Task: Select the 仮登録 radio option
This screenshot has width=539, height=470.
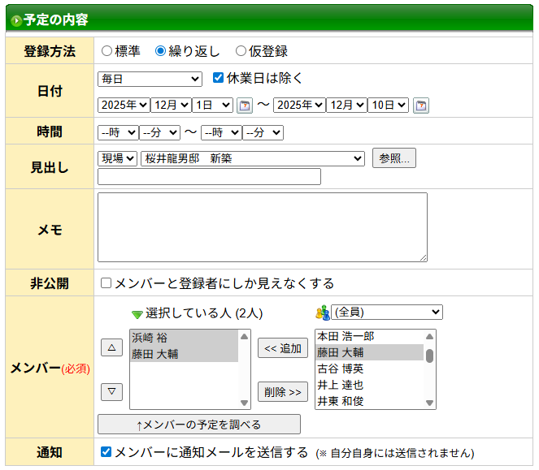Action: click(x=241, y=51)
